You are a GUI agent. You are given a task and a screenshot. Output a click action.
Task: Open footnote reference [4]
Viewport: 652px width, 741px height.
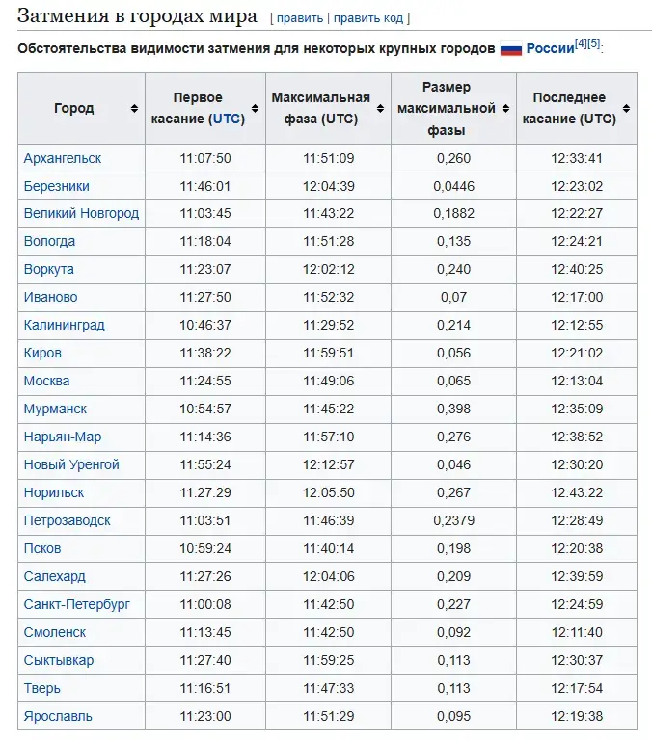[x=582, y=43]
